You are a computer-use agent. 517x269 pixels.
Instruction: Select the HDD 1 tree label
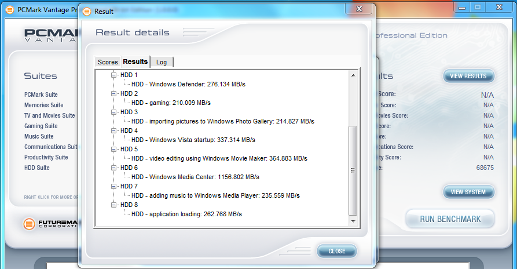click(129, 75)
